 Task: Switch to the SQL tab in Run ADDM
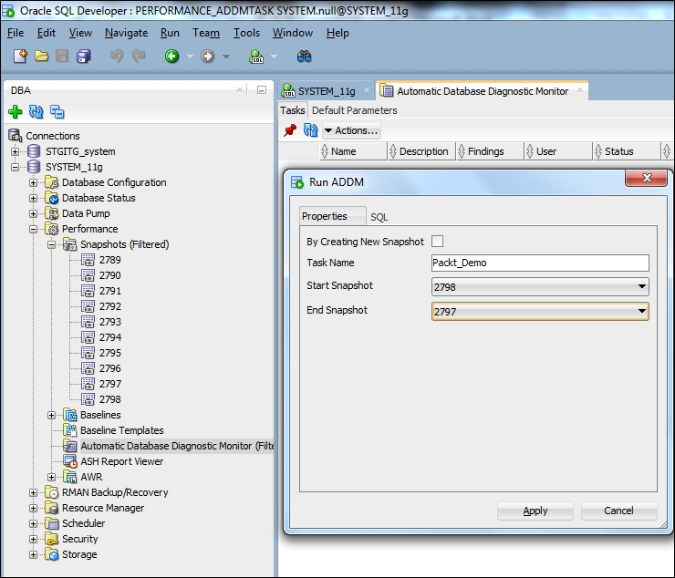tap(379, 217)
